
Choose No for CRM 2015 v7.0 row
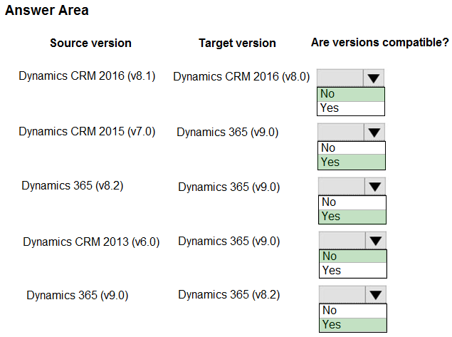(352, 148)
